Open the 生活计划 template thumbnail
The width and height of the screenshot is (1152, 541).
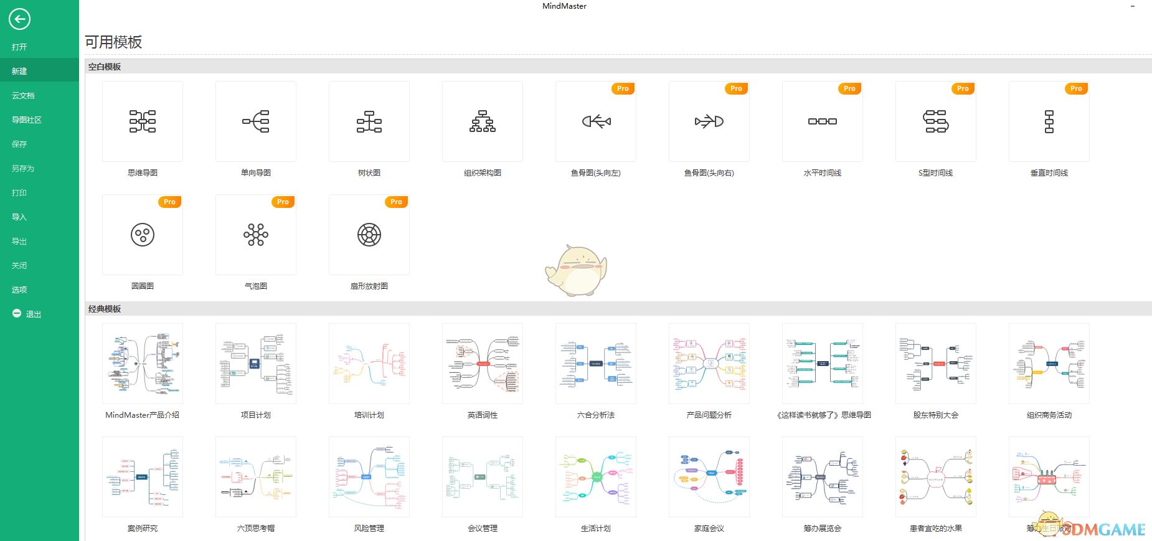pos(596,477)
